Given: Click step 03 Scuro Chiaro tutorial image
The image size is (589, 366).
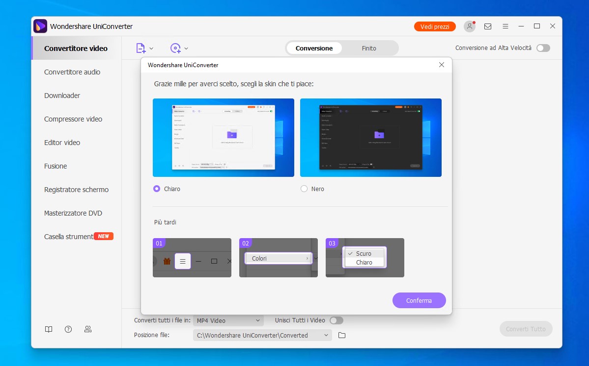Looking at the screenshot, I should 365,258.
